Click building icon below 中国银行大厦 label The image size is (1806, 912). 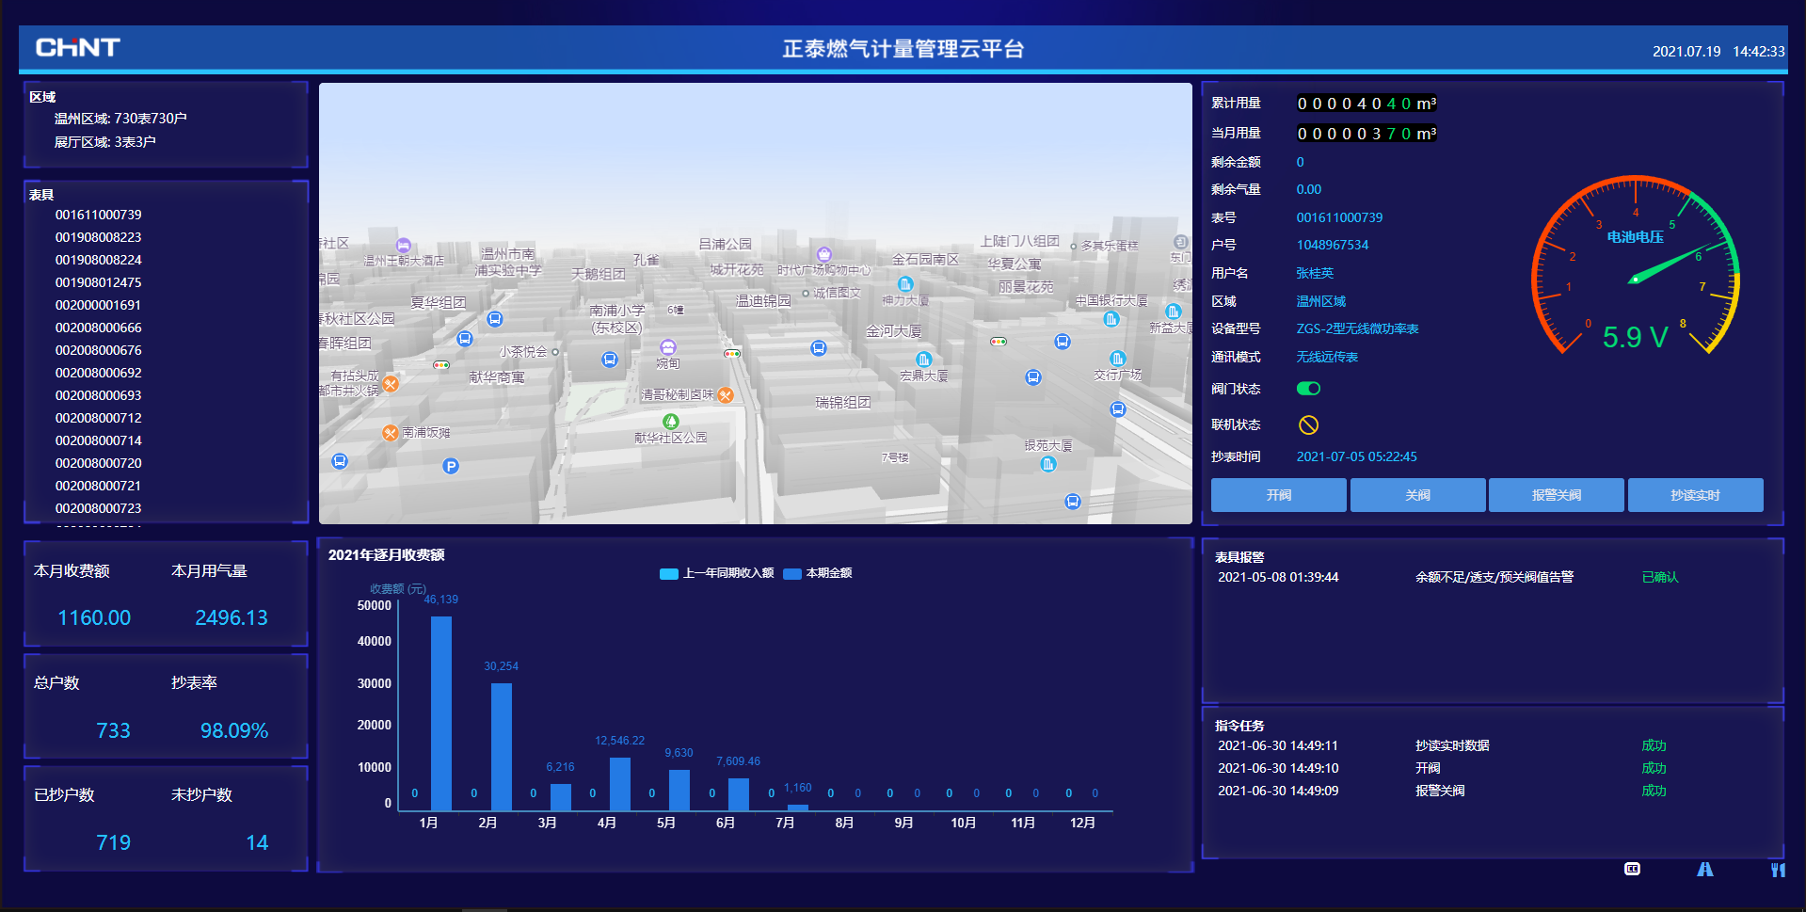[x=1111, y=319]
